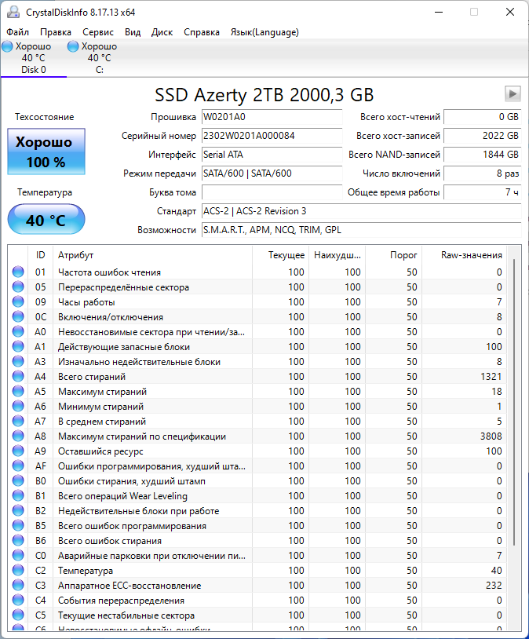Click raw value 1321

[491, 377]
